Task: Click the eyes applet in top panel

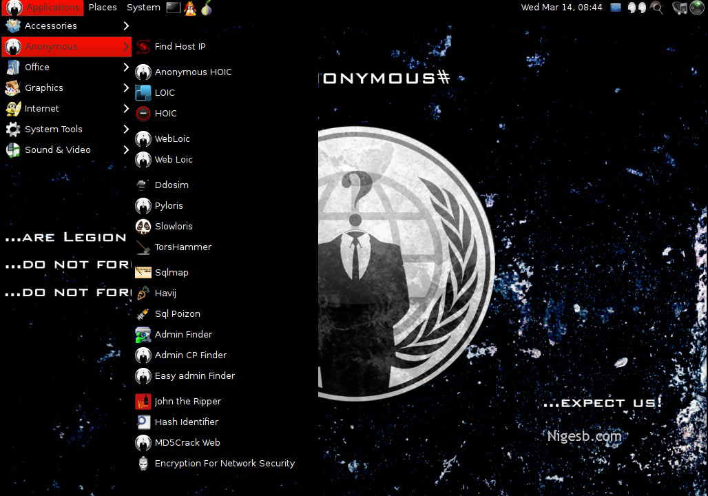Action: point(637,8)
